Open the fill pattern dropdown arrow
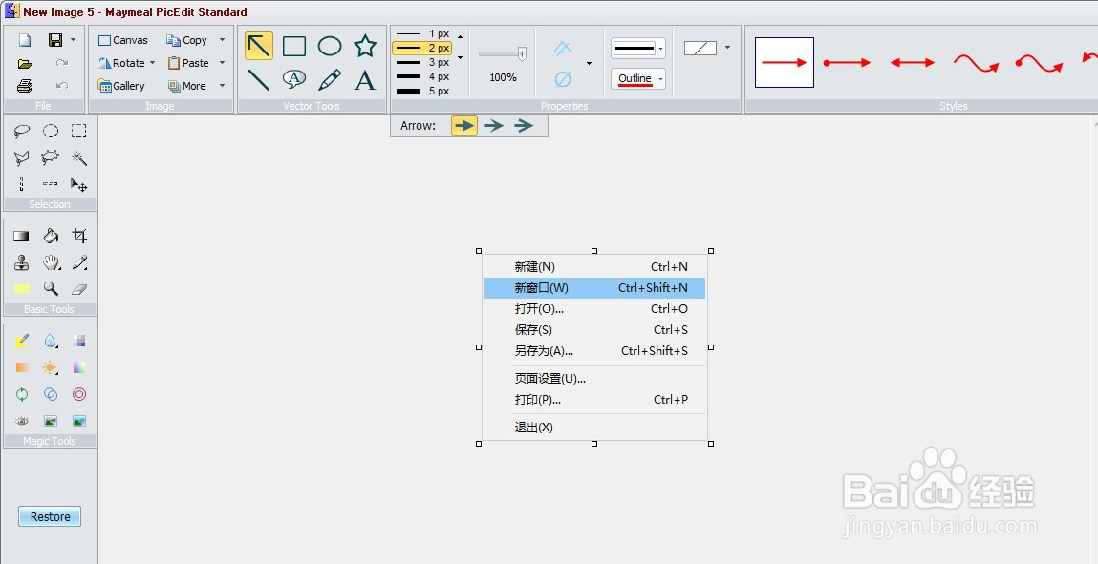The width and height of the screenshot is (1098, 564). (x=727, y=48)
